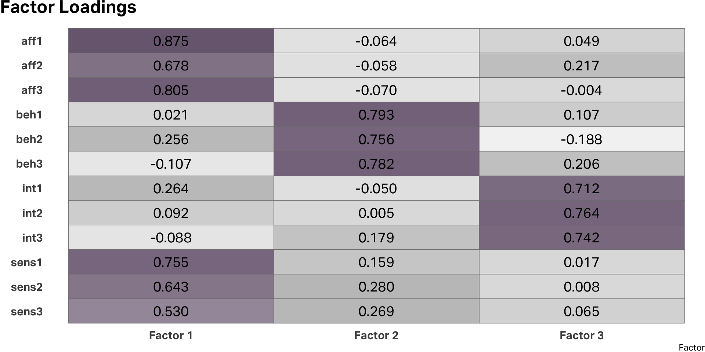Click the int1 row label
The height and width of the screenshot is (352, 705).
coord(32,188)
